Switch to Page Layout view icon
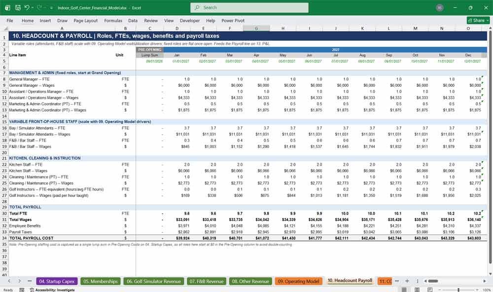The image size is (493, 292). [x=417, y=290]
